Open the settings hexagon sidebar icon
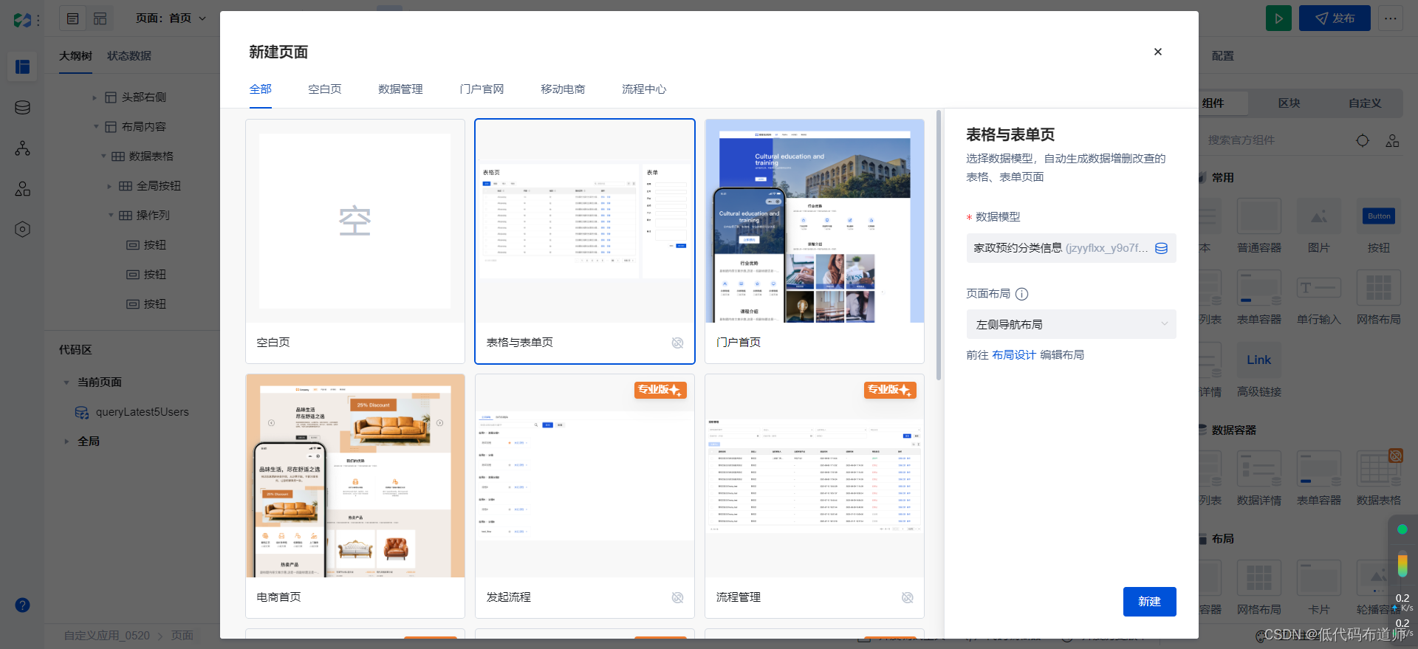Viewport: 1418px width, 649px height. tap(23, 230)
